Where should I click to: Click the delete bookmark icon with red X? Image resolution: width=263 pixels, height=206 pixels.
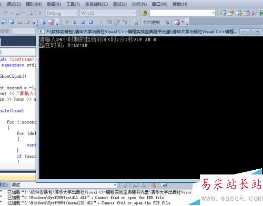coord(50,22)
